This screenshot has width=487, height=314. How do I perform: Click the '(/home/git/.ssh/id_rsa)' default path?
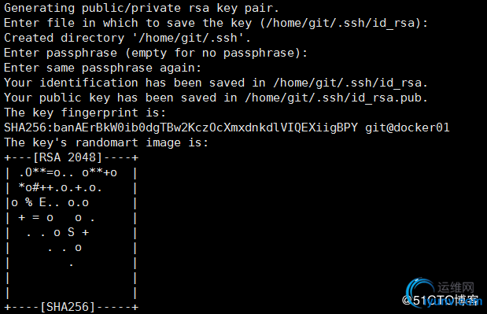coord(341,23)
